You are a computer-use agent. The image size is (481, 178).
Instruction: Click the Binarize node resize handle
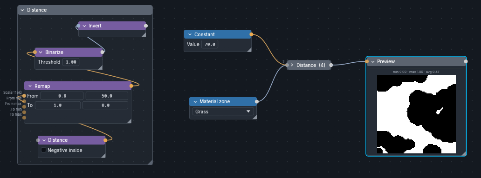click(100, 67)
